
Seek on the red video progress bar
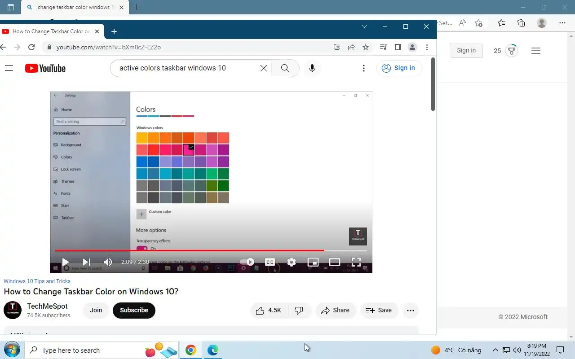[211, 250]
